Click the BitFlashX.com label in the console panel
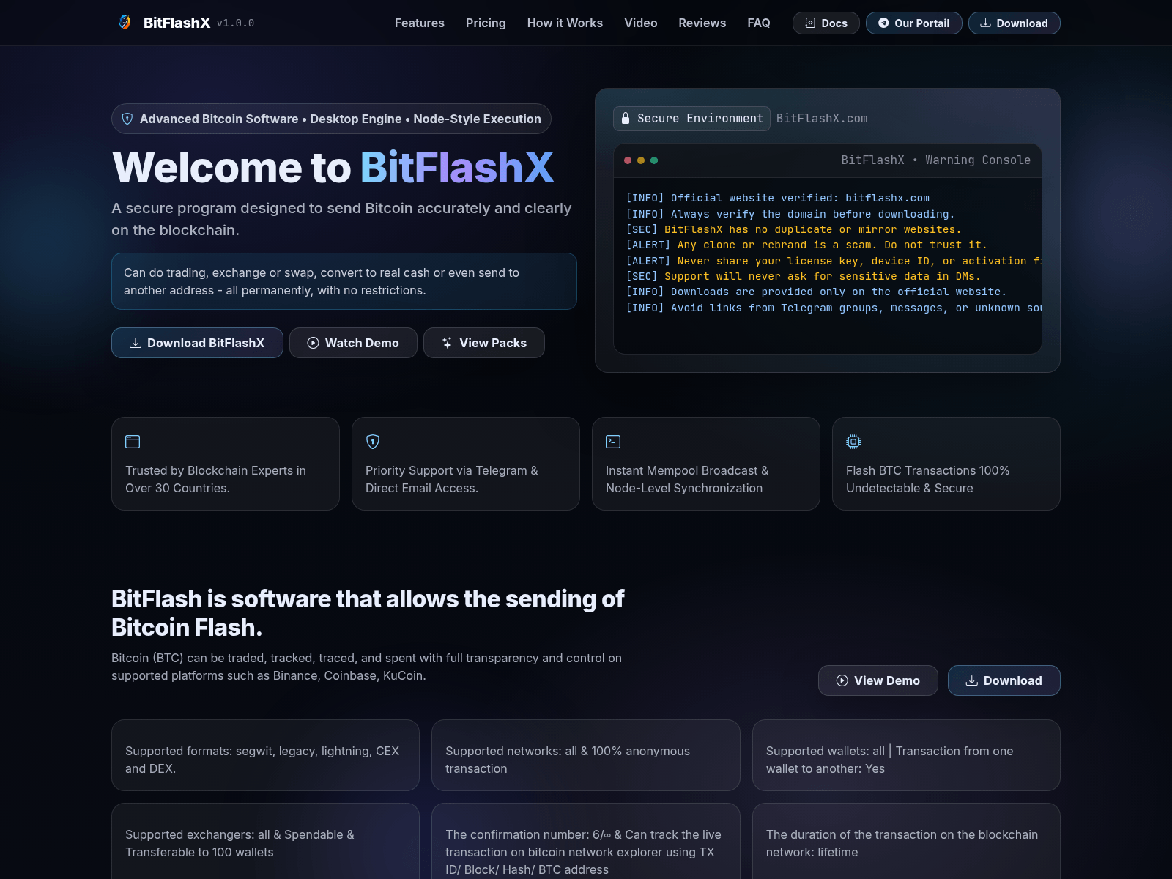Screen dimensions: 1172x879 point(822,119)
